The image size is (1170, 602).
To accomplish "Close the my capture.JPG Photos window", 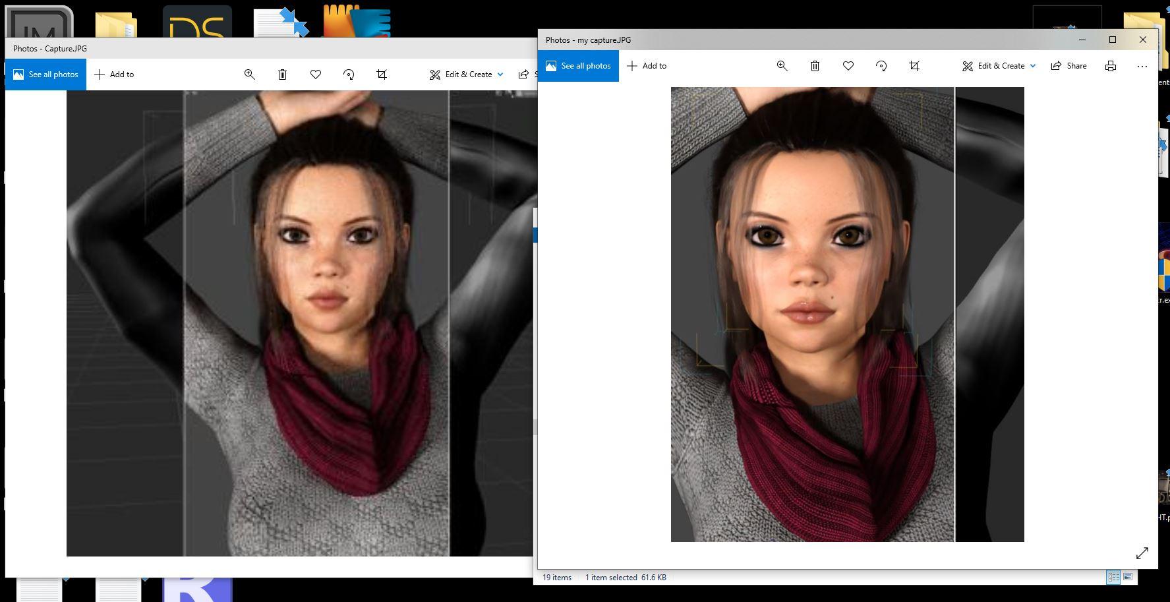I will 1143,40.
